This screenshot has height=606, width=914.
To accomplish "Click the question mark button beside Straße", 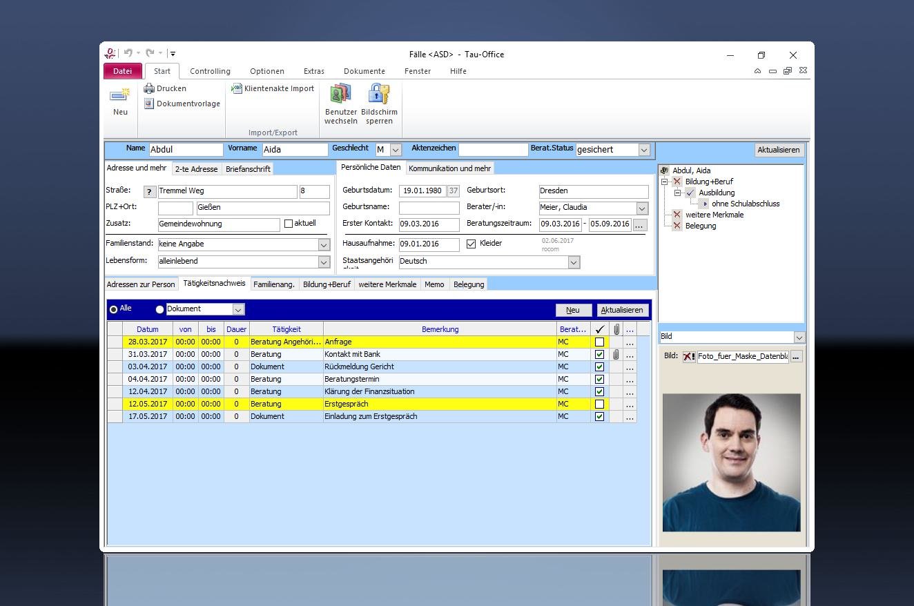I will pos(149,192).
